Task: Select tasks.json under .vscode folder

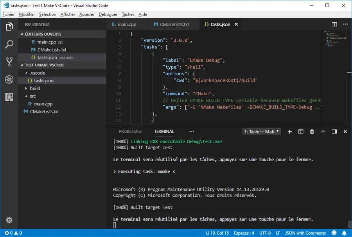Action: pos(62,81)
